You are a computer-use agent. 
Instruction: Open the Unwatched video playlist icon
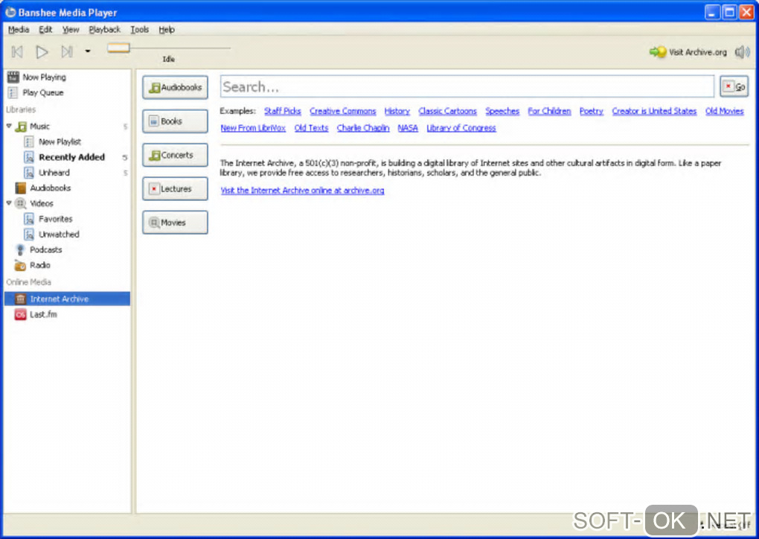point(29,235)
